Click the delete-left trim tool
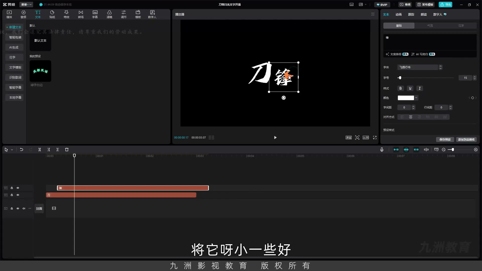 coord(49,150)
